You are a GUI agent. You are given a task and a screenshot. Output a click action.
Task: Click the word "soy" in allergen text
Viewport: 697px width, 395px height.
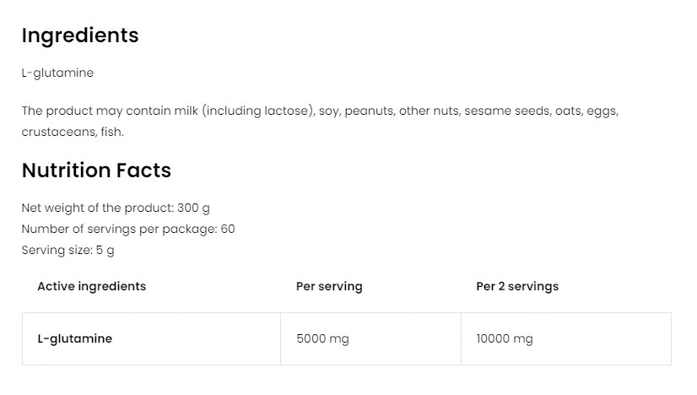[x=328, y=111]
